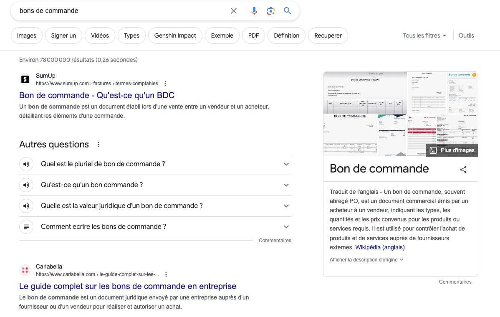Viewport: 500px width, 317px height.
Task: Click the SumUp site favicon
Action: [25, 79]
